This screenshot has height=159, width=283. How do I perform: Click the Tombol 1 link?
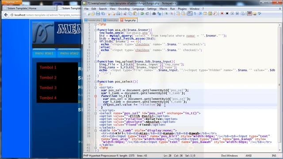[48, 68]
